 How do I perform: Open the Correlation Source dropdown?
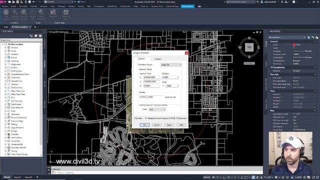tap(171, 64)
